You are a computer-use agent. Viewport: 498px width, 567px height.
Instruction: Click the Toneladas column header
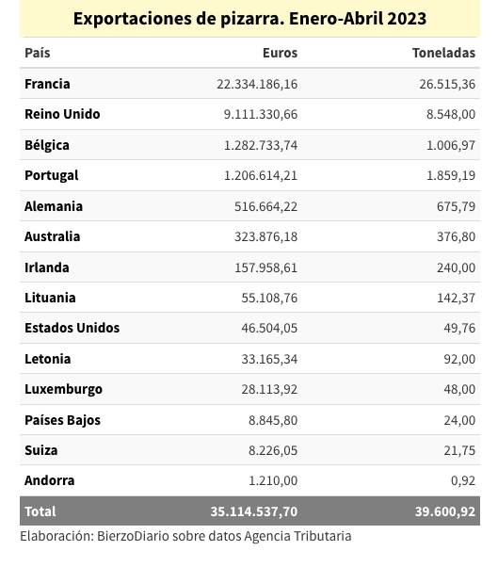click(x=443, y=53)
